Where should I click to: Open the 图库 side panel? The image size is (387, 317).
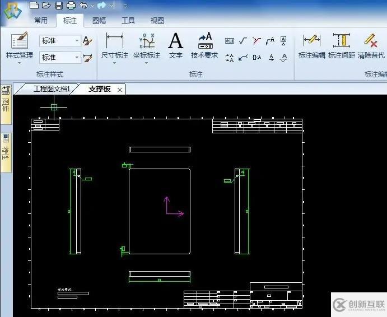[6, 104]
